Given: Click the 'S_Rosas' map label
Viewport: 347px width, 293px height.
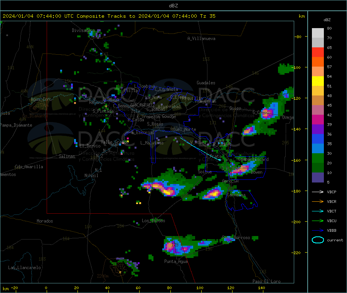Looking at the screenshot, I should [x=155, y=124].
